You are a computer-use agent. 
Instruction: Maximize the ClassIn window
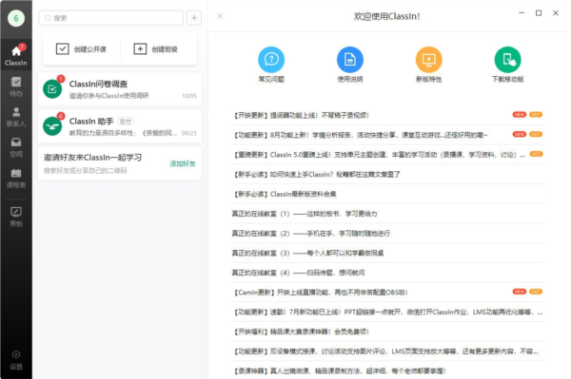pyautogui.click(x=539, y=13)
